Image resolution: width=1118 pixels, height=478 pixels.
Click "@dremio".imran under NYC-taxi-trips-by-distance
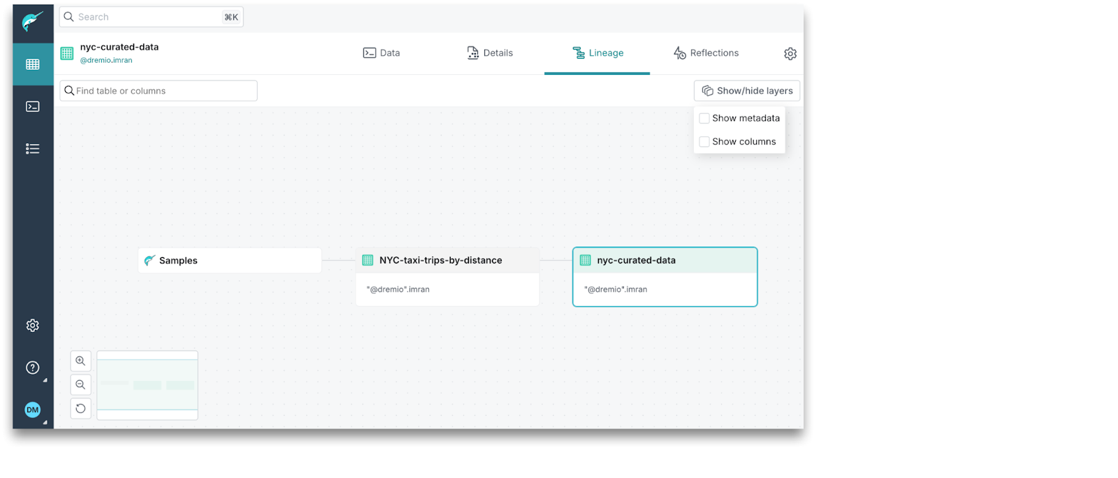coord(398,289)
